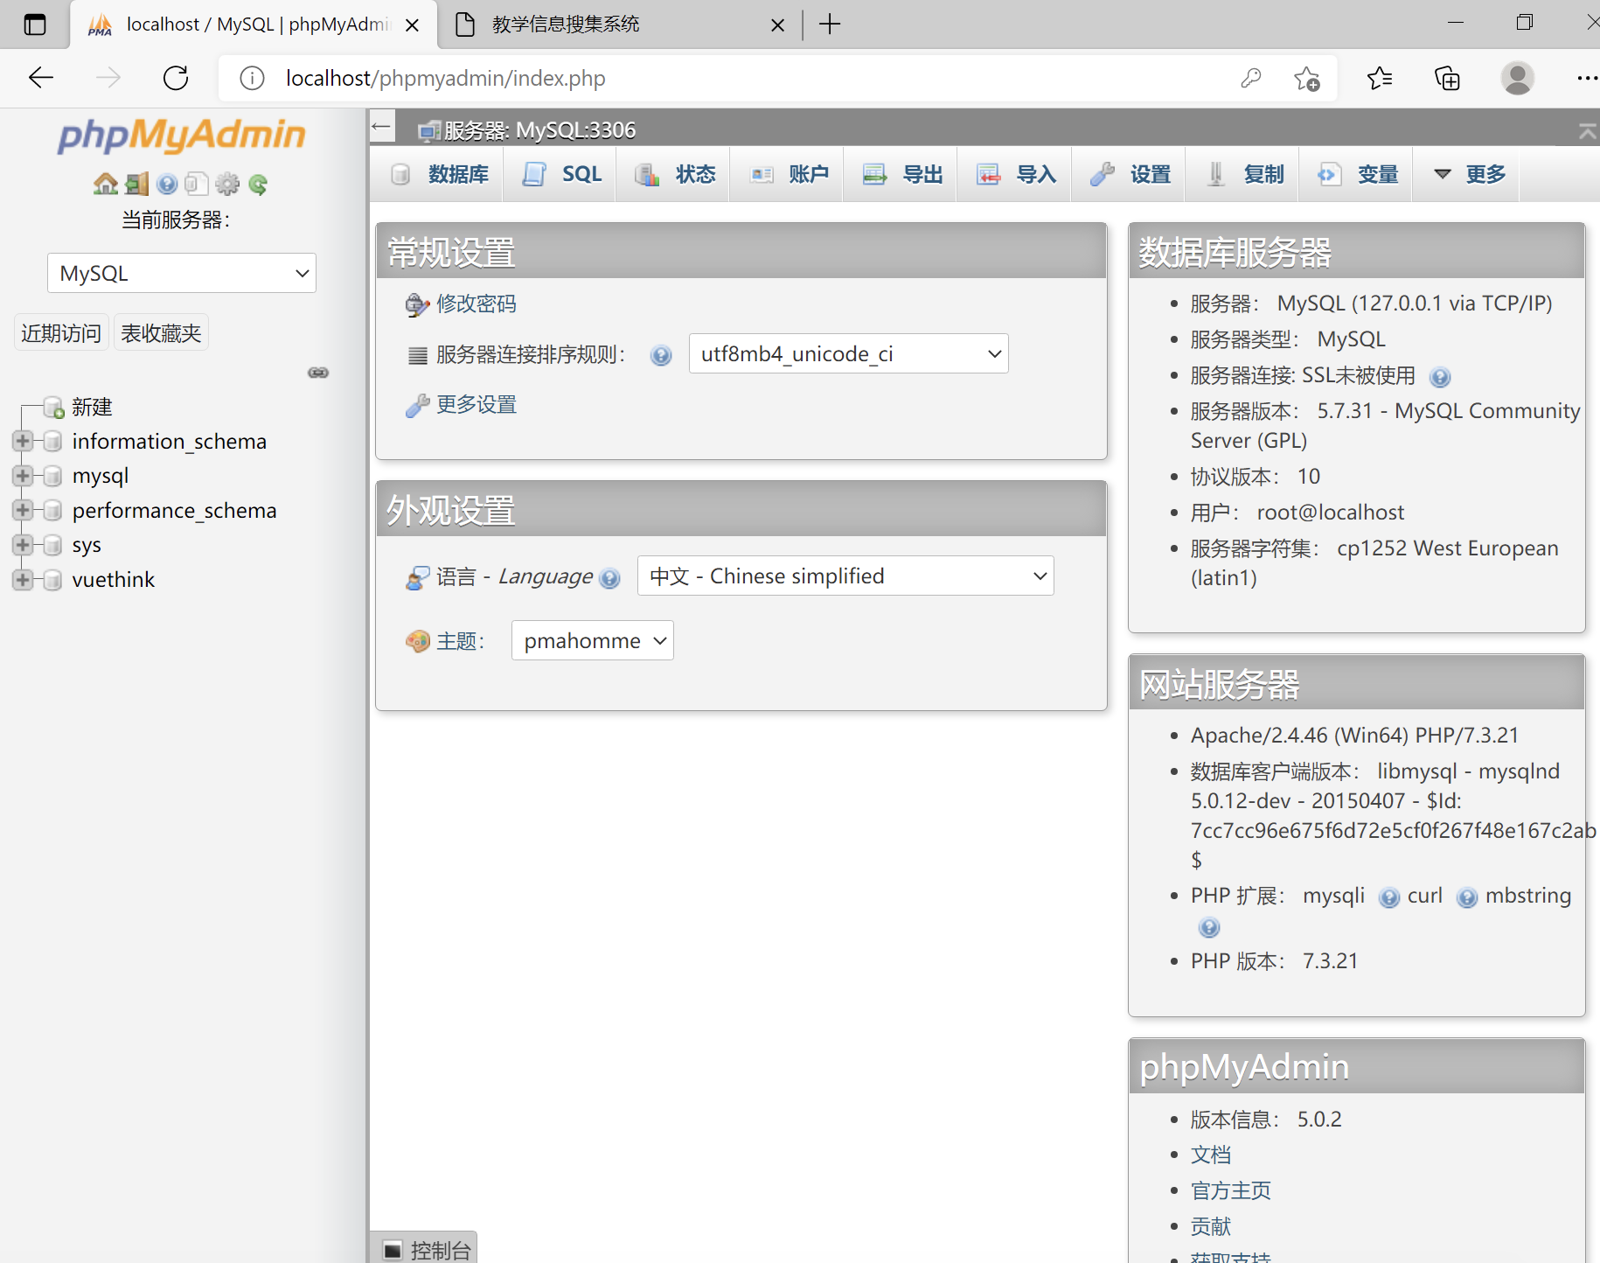The image size is (1600, 1263).
Task: Expand the performance_schema database node
Action: tap(23, 510)
